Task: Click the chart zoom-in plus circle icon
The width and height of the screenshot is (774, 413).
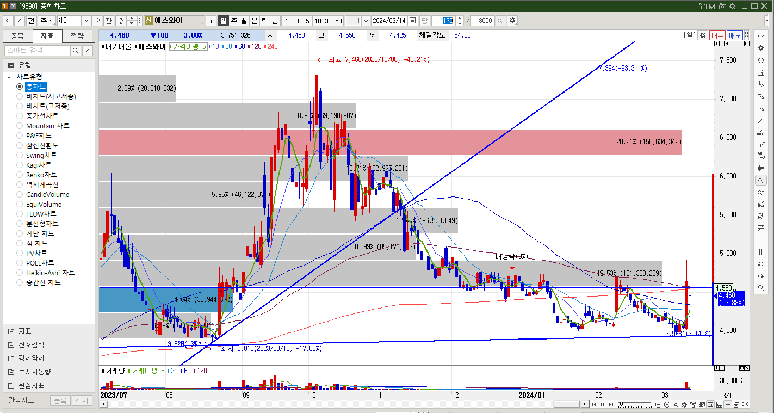Action: 667,404
